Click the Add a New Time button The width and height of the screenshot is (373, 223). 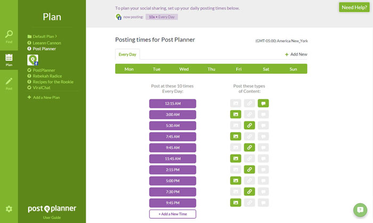pyautogui.click(x=173, y=214)
